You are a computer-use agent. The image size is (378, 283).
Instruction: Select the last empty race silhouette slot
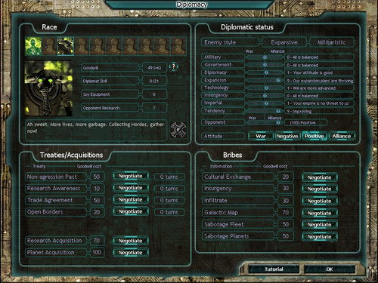(x=178, y=46)
